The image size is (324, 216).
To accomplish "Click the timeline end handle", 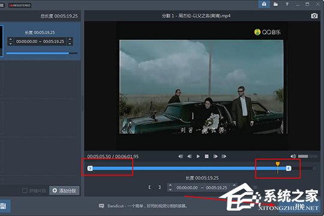I will click(x=289, y=168).
